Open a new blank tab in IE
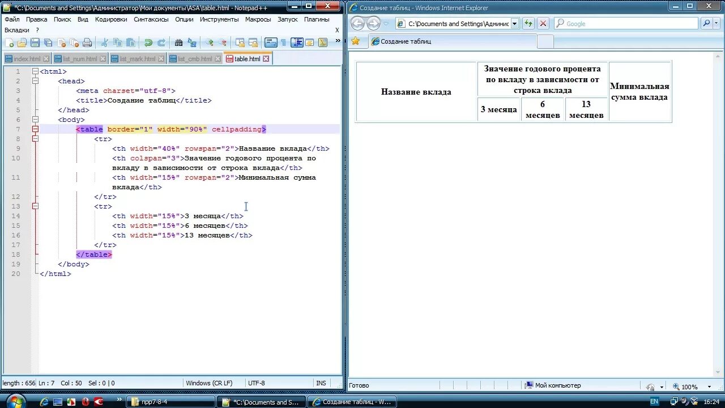This screenshot has width=725, height=408. click(545, 41)
